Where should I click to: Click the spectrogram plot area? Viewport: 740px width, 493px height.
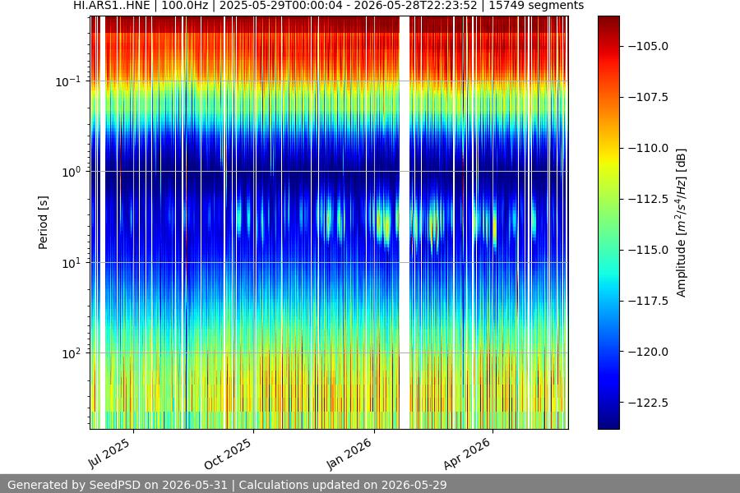click(x=329, y=223)
